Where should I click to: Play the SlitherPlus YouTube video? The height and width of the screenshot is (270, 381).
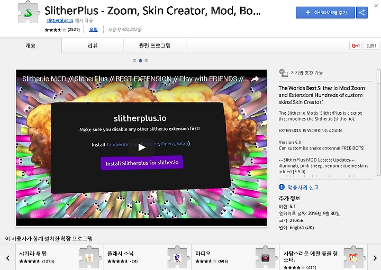141,147
